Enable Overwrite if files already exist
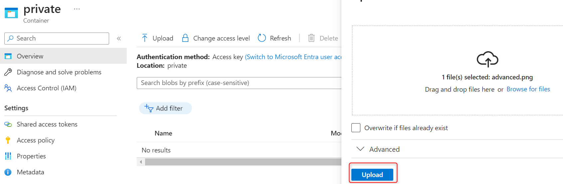Viewport: 563px width, 184px height. tap(356, 128)
